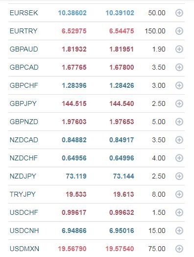Image resolution: width=194 pixels, height=257 pixels.
Task: Click the NZDJPY ask price 73.144
Action: pyautogui.click(x=123, y=176)
